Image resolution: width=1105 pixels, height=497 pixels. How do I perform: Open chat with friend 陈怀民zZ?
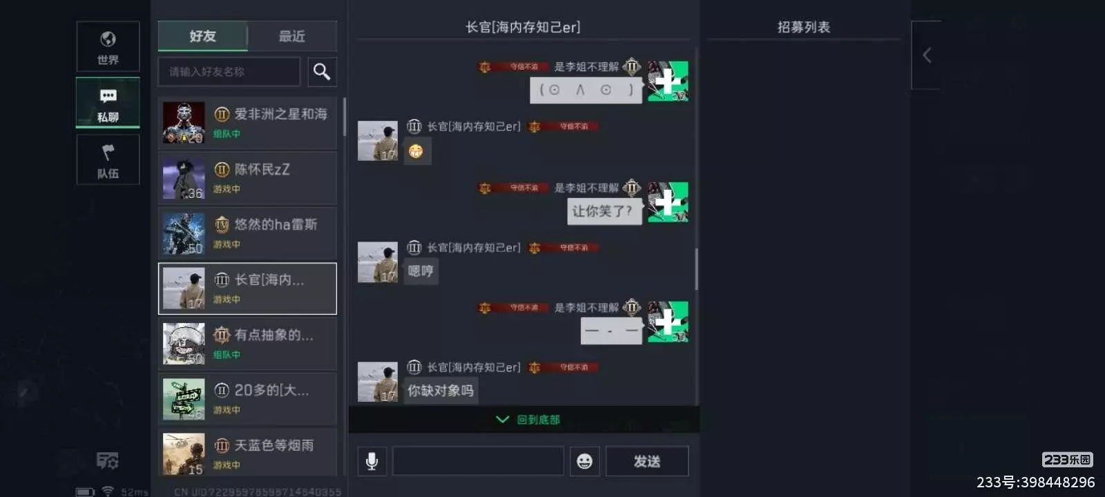(247, 178)
